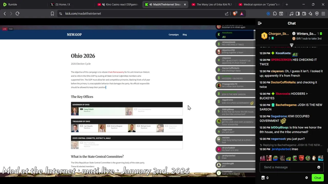Open the Brave Playlist music note icon

(x=291, y=14)
